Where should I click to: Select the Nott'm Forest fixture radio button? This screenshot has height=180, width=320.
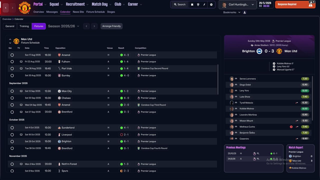pyautogui.click(x=12, y=164)
